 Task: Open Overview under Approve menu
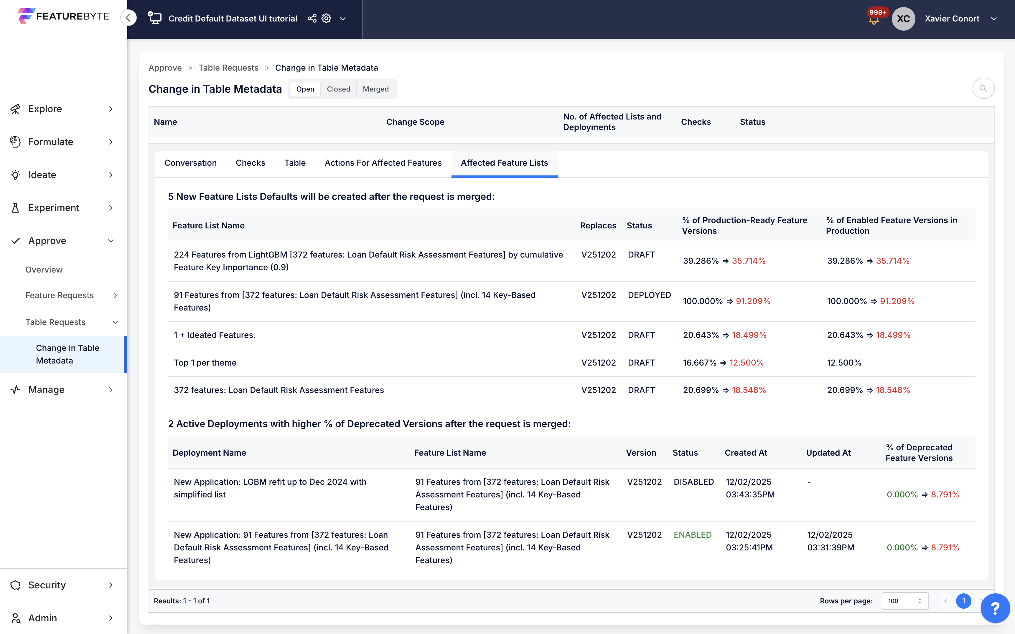44,270
